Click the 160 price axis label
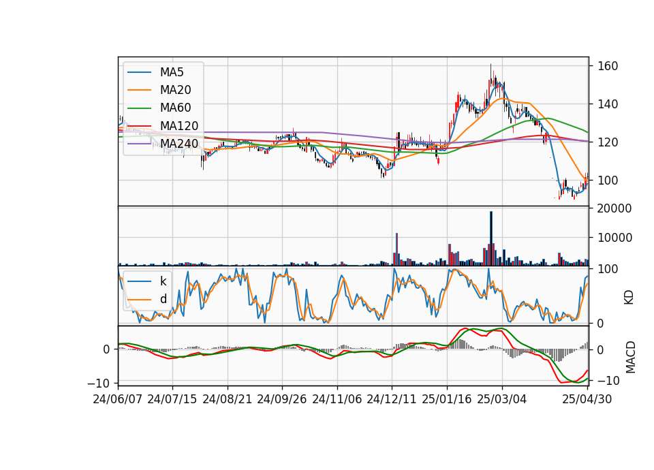This screenshot has height=470, width=654. click(x=608, y=66)
